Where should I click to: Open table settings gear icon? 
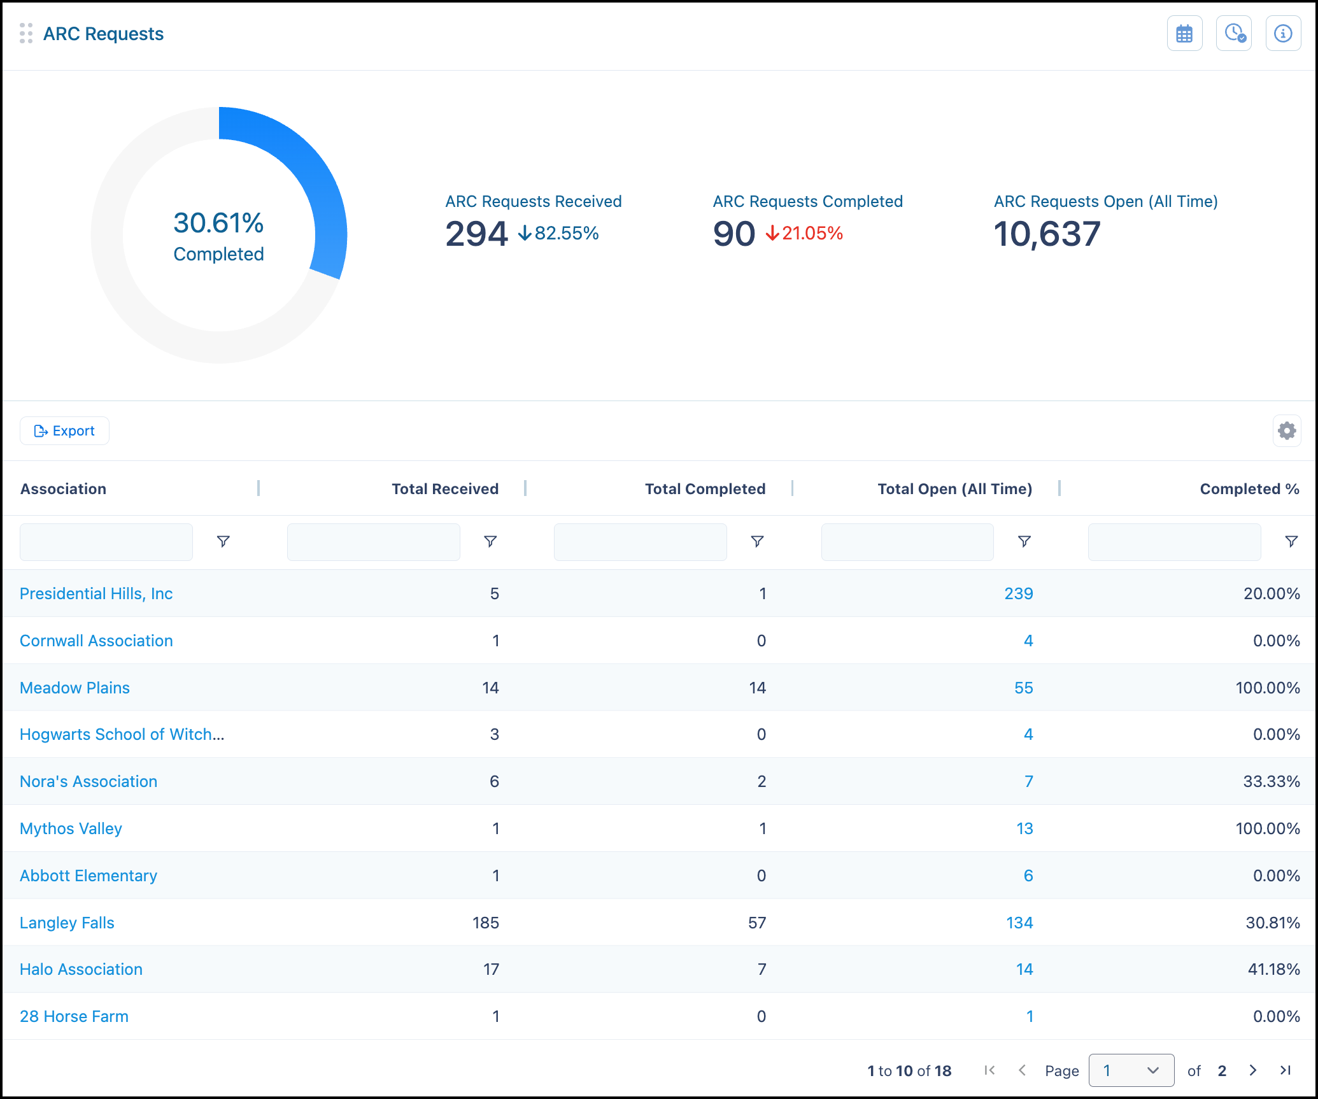click(1287, 431)
